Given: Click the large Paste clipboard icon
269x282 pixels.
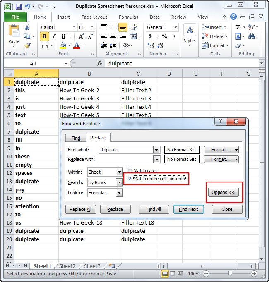Looking at the screenshot, I should coord(14,31).
